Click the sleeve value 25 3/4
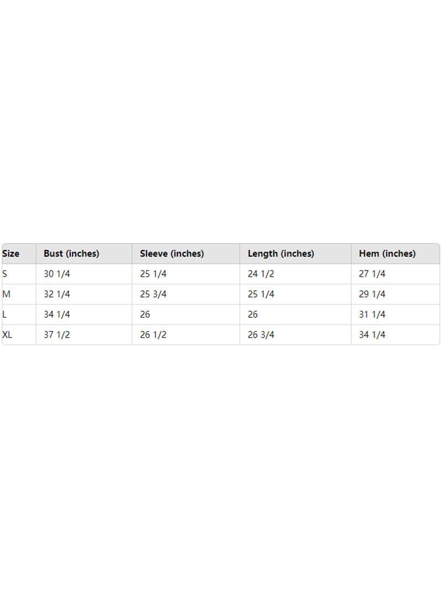442x589 pixels. point(153,294)
